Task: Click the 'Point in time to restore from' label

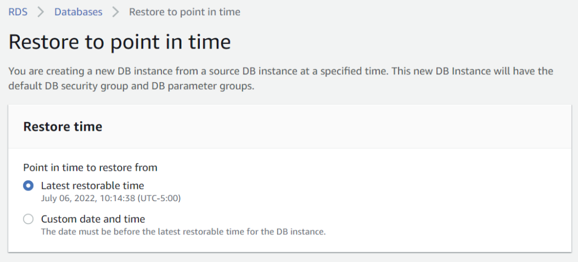Action: pyautogui.click(x=90, y=167)
